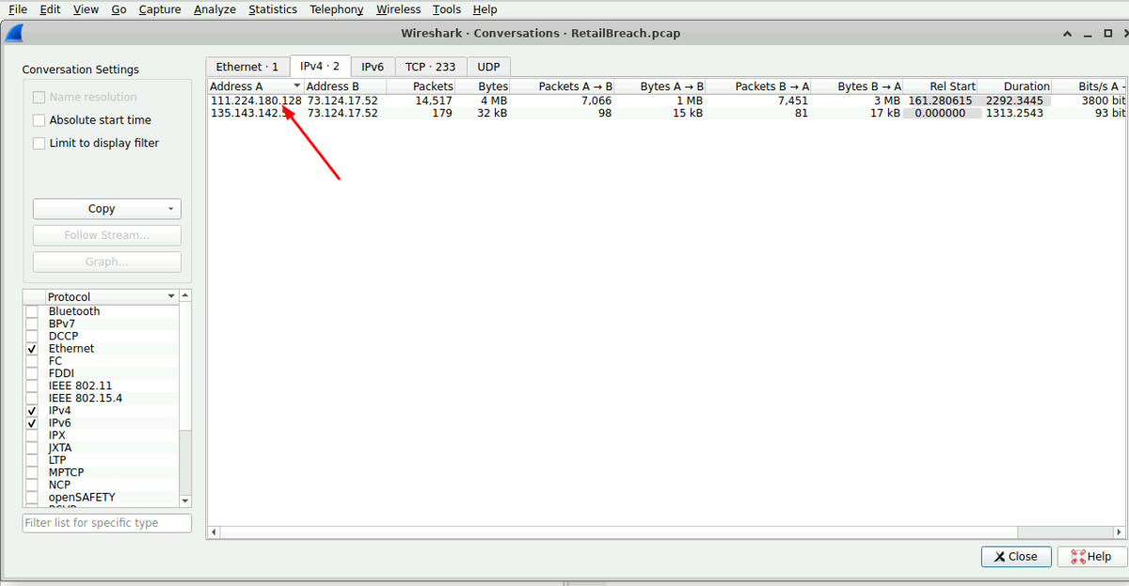Image resolution: width=1129 pixels, height=586 pixels.
Task: Open the Statistics menu
Action: (273, 9)
